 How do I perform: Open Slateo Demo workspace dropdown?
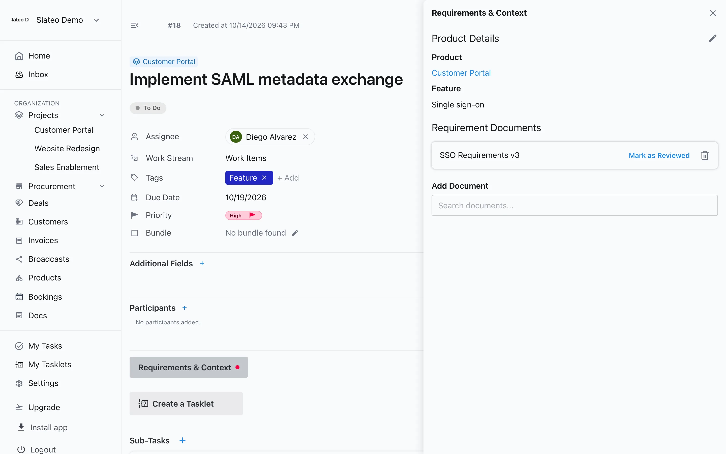click(96, 20)
